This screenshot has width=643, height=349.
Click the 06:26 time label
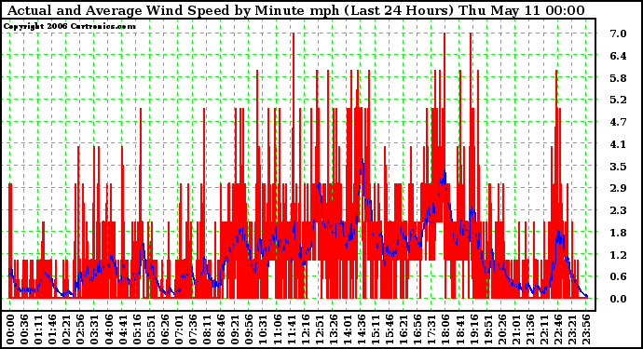(x=164, y=329)
